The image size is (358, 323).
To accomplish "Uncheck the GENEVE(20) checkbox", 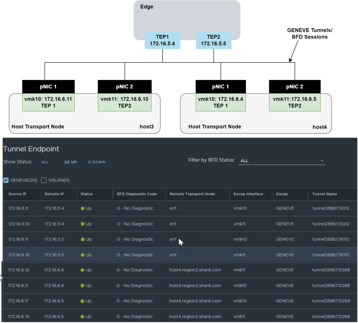I will click(x=6, y=180).
